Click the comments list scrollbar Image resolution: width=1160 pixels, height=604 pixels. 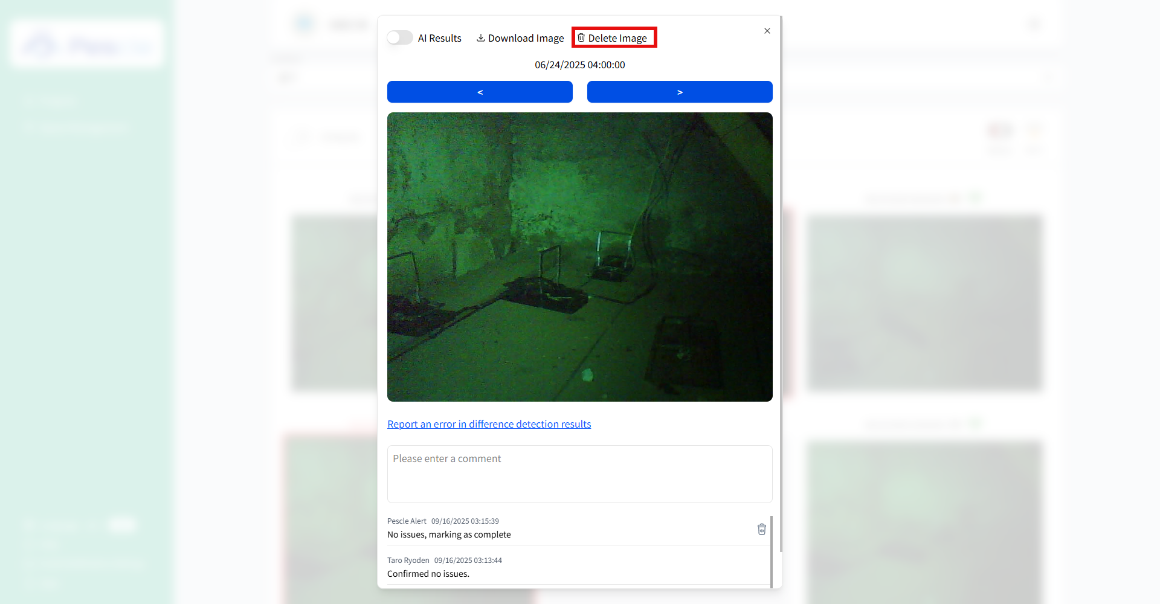tap(772, 550)
